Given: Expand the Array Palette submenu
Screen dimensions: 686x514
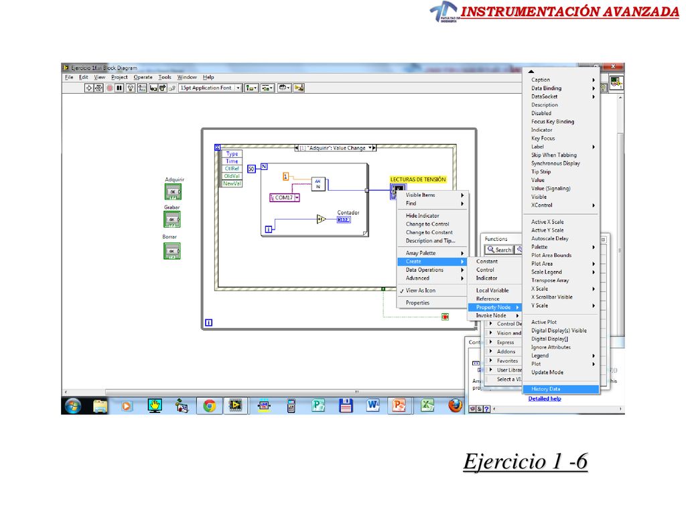Looking at the screenshot, I should (x=433, y=253).
